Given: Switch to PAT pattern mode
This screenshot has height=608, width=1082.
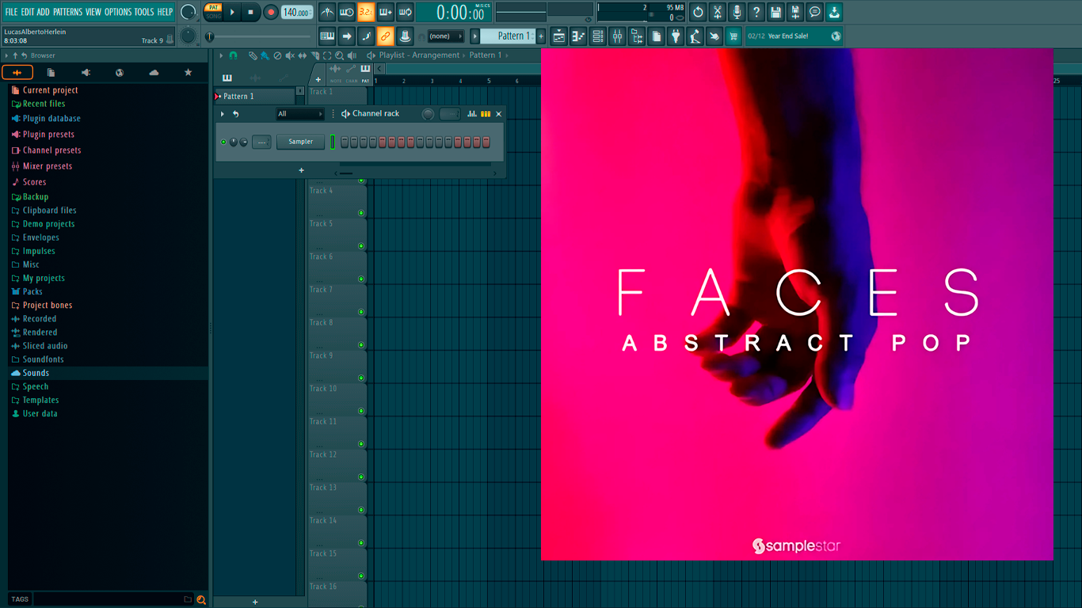Looking at the screenshot, I should (x=213, y=8).
